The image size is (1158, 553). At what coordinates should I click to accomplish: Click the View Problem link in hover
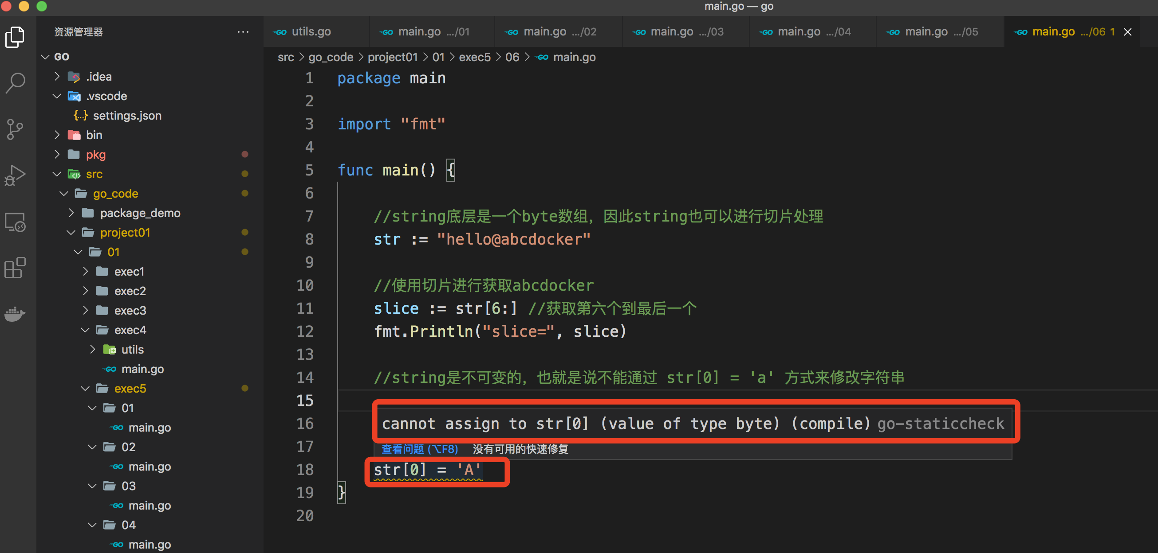click(x=419, y=449)
